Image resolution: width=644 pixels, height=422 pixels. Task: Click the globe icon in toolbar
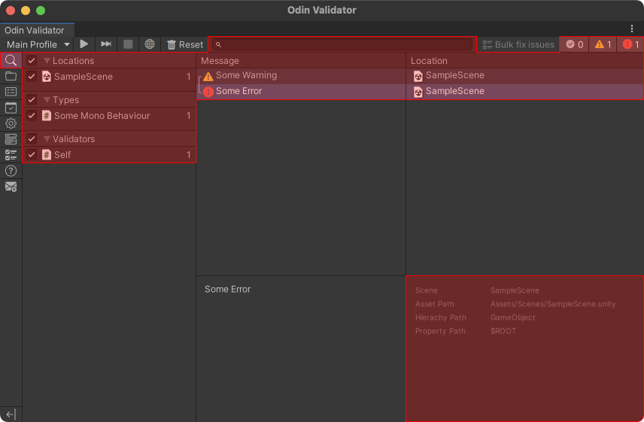[150, 44]
